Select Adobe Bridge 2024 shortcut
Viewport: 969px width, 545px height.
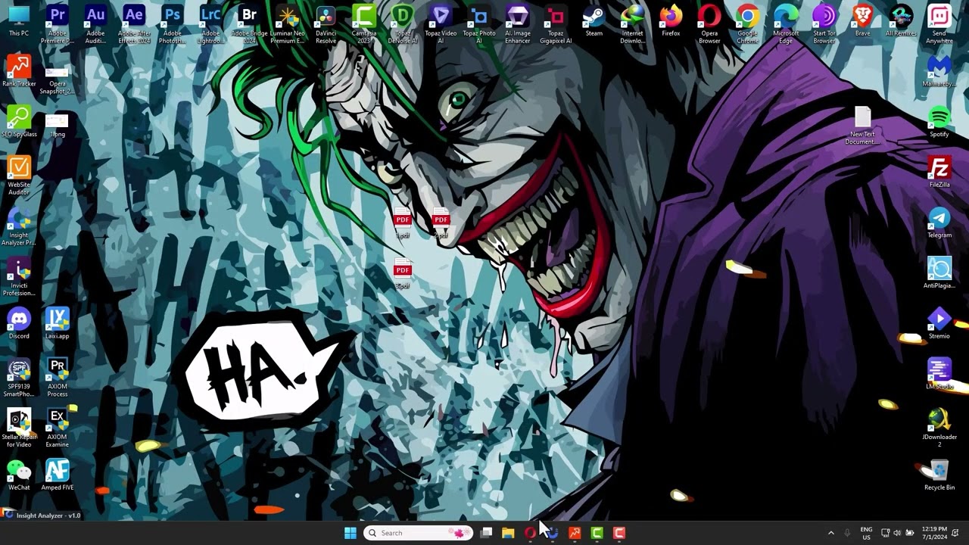pyautogui.click(x=249, y=25)
